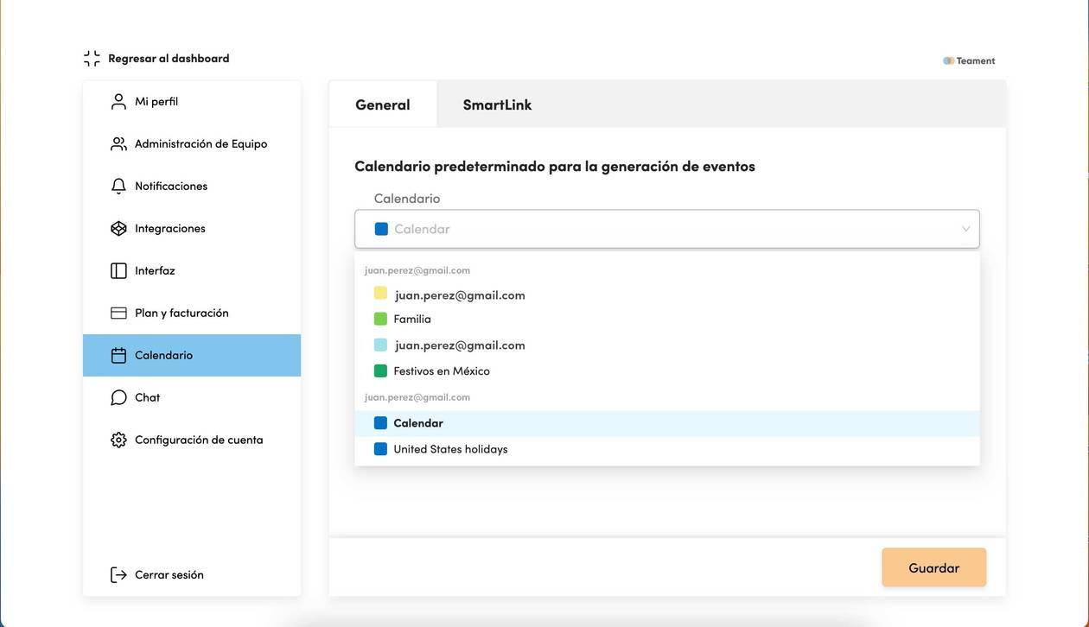Click the Cerrar sesión logout icon

pyautogui.click(x=118, y=575)
